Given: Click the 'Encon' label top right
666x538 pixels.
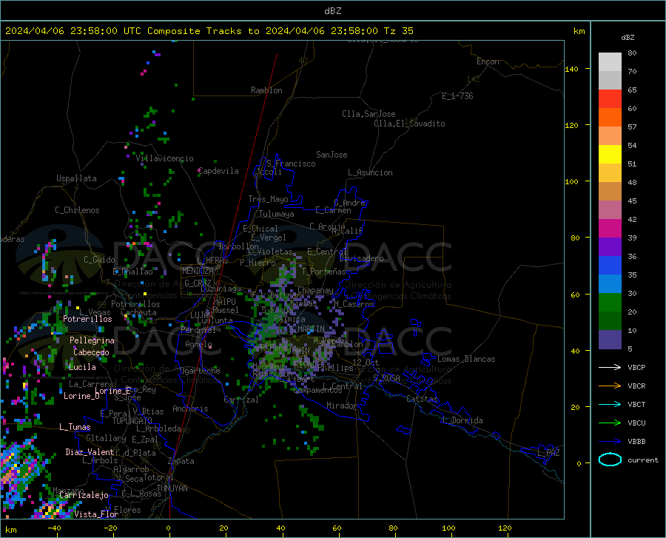Looking at the screenshot, I should pos(488,61).
